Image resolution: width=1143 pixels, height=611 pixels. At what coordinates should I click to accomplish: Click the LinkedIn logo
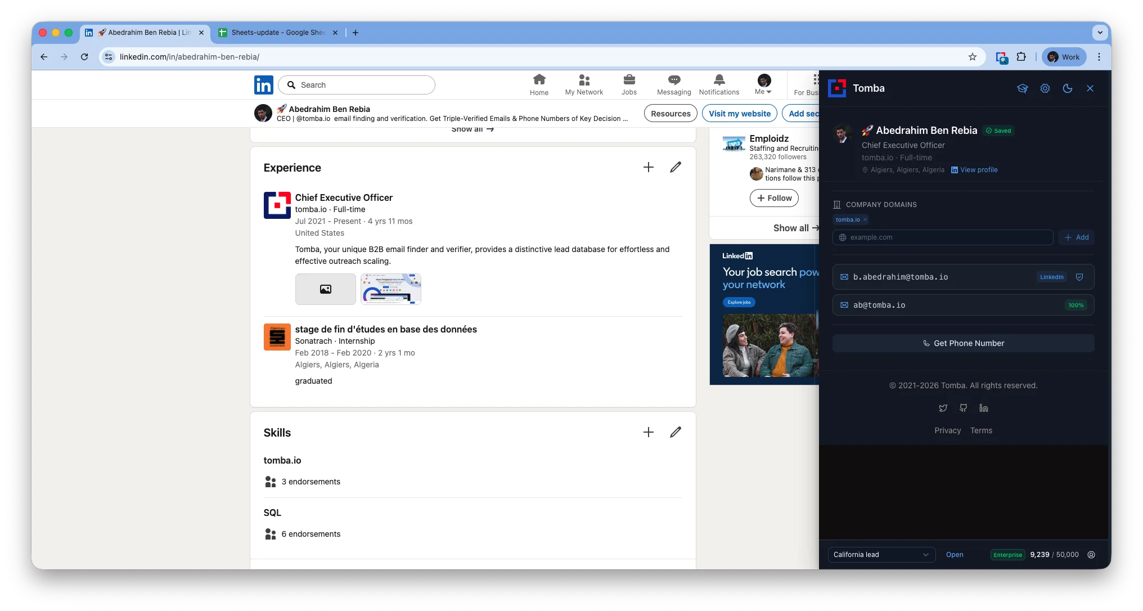tap(263, 85)
